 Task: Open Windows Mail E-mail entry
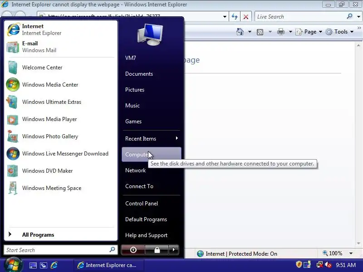(x=61, y=47)
